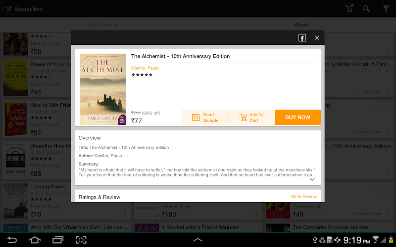396x247 pixels.
Task: Switch to the eBooks tab
Action: coord(301,25)
